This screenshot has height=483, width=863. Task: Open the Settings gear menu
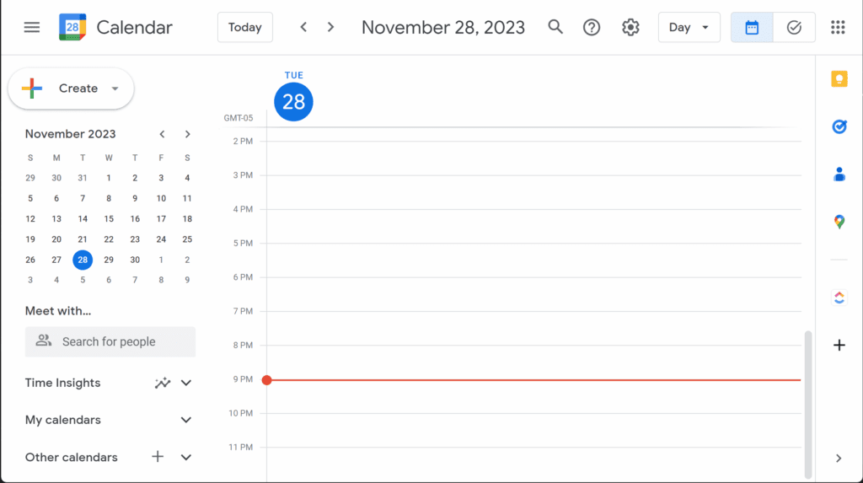pyautogui.click(x=630, y=27)
